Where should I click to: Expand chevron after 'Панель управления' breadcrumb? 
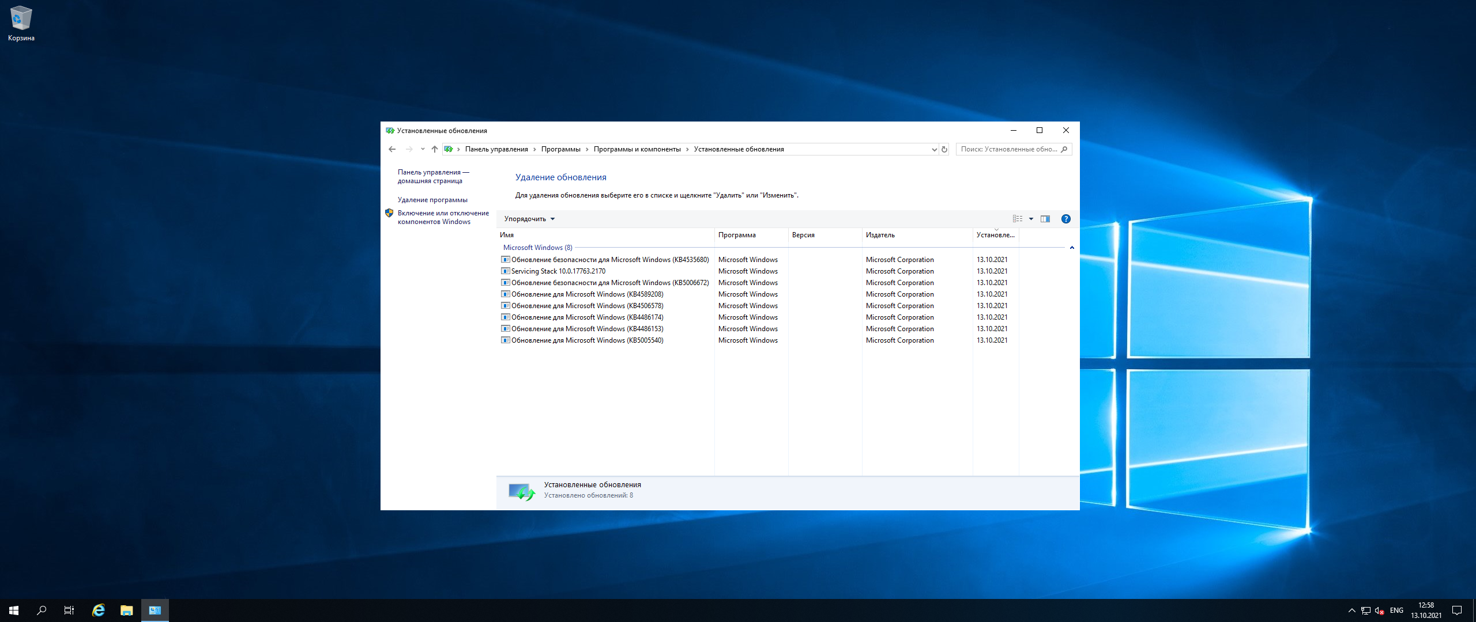tap(534, 149)
